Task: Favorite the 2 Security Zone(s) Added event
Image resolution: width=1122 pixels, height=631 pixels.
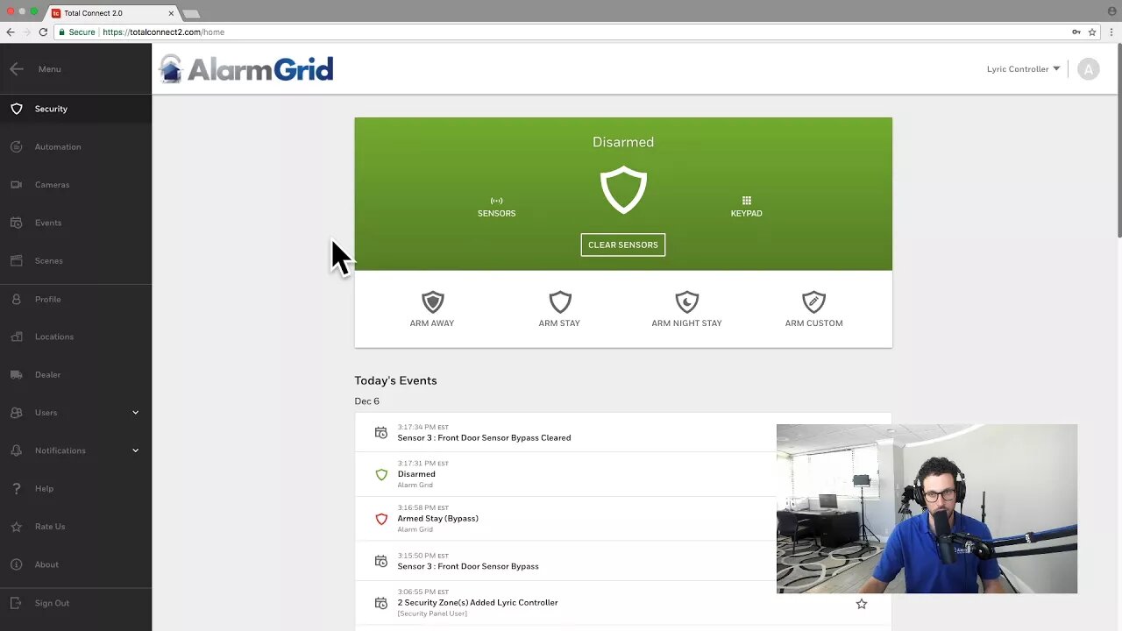Action: pyautogui.click(x=862, y=604)
